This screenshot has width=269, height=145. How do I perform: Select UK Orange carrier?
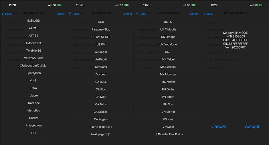pos(168,37)
